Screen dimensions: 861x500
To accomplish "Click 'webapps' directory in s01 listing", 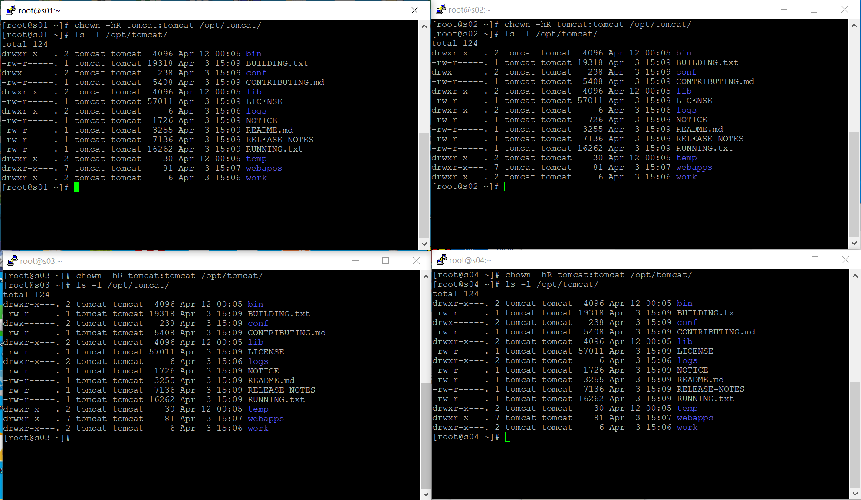I will pos(264,168).
